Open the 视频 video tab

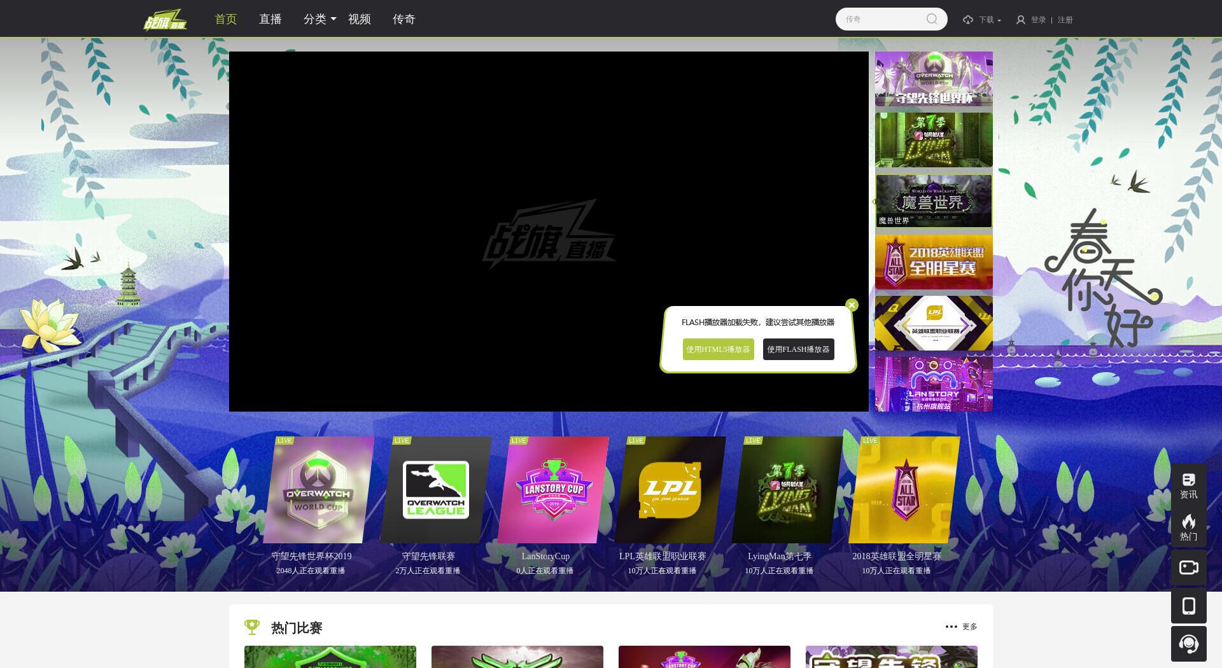(360, 19)
